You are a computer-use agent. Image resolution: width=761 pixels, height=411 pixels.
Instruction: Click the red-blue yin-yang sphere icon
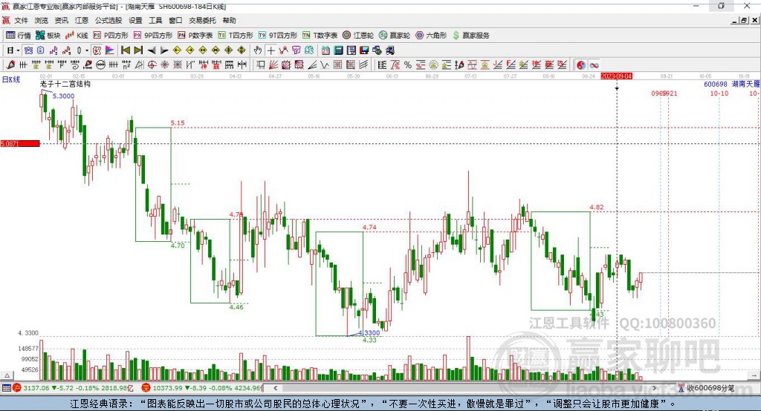pos(581,65)
